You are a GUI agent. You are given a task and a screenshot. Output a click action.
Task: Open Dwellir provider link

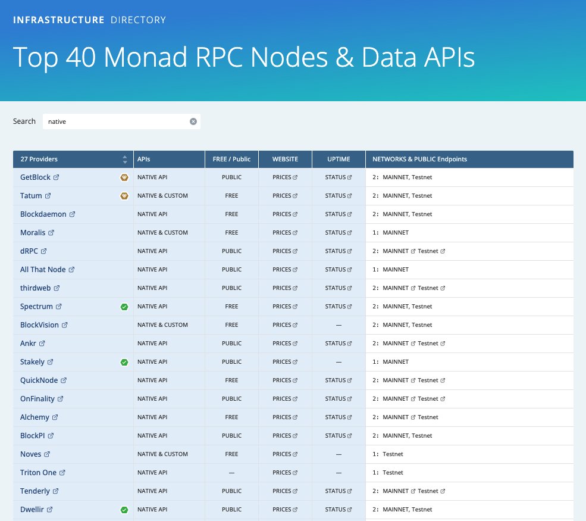point(36,510)
